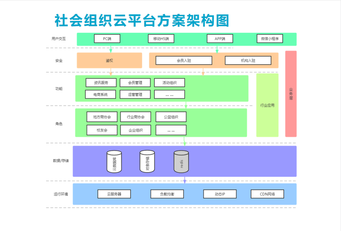This screenshot has height=231, width=341.
Task: Select the 公益组织 role box
Action: tap(171, 117)
